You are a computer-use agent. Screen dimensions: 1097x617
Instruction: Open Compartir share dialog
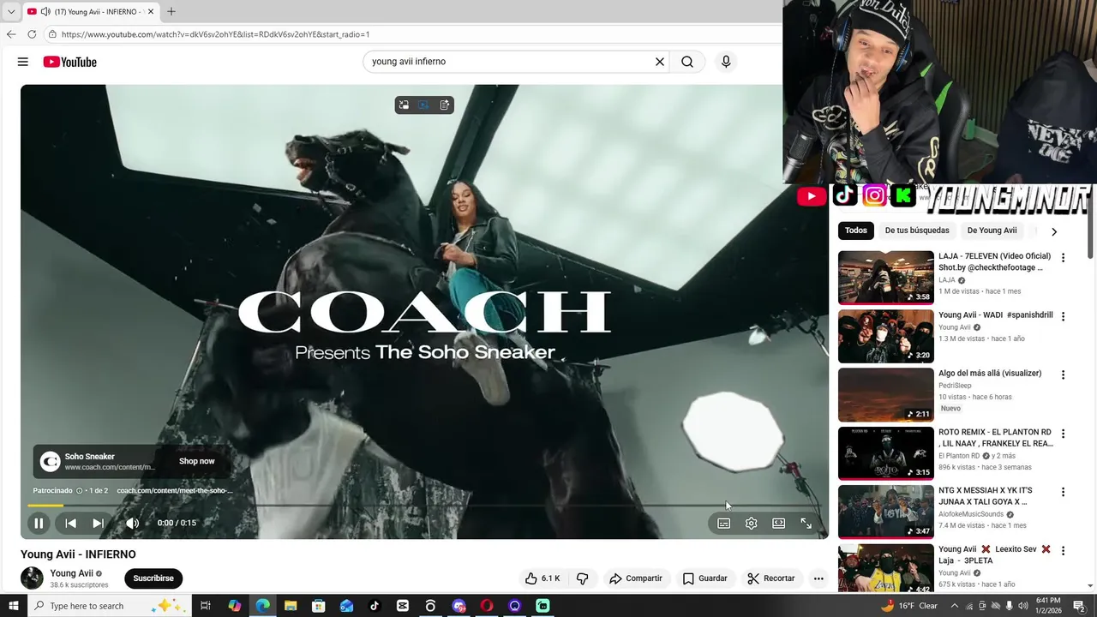(636, 578)
